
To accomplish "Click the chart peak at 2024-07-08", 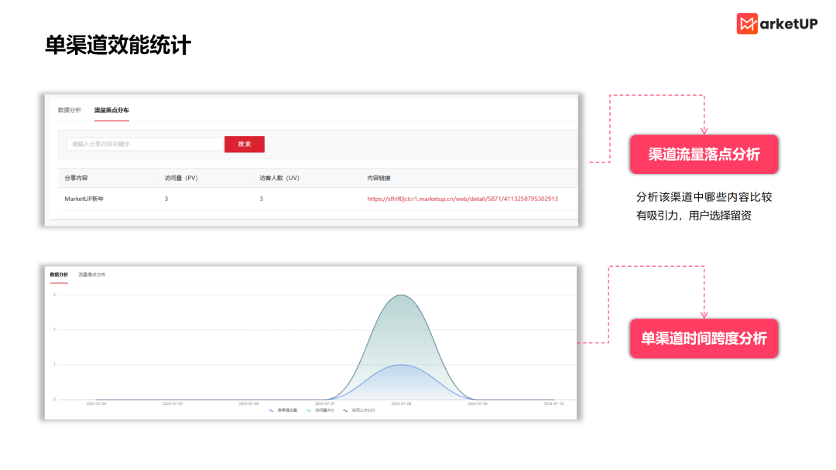I will [x=401, y=295].
